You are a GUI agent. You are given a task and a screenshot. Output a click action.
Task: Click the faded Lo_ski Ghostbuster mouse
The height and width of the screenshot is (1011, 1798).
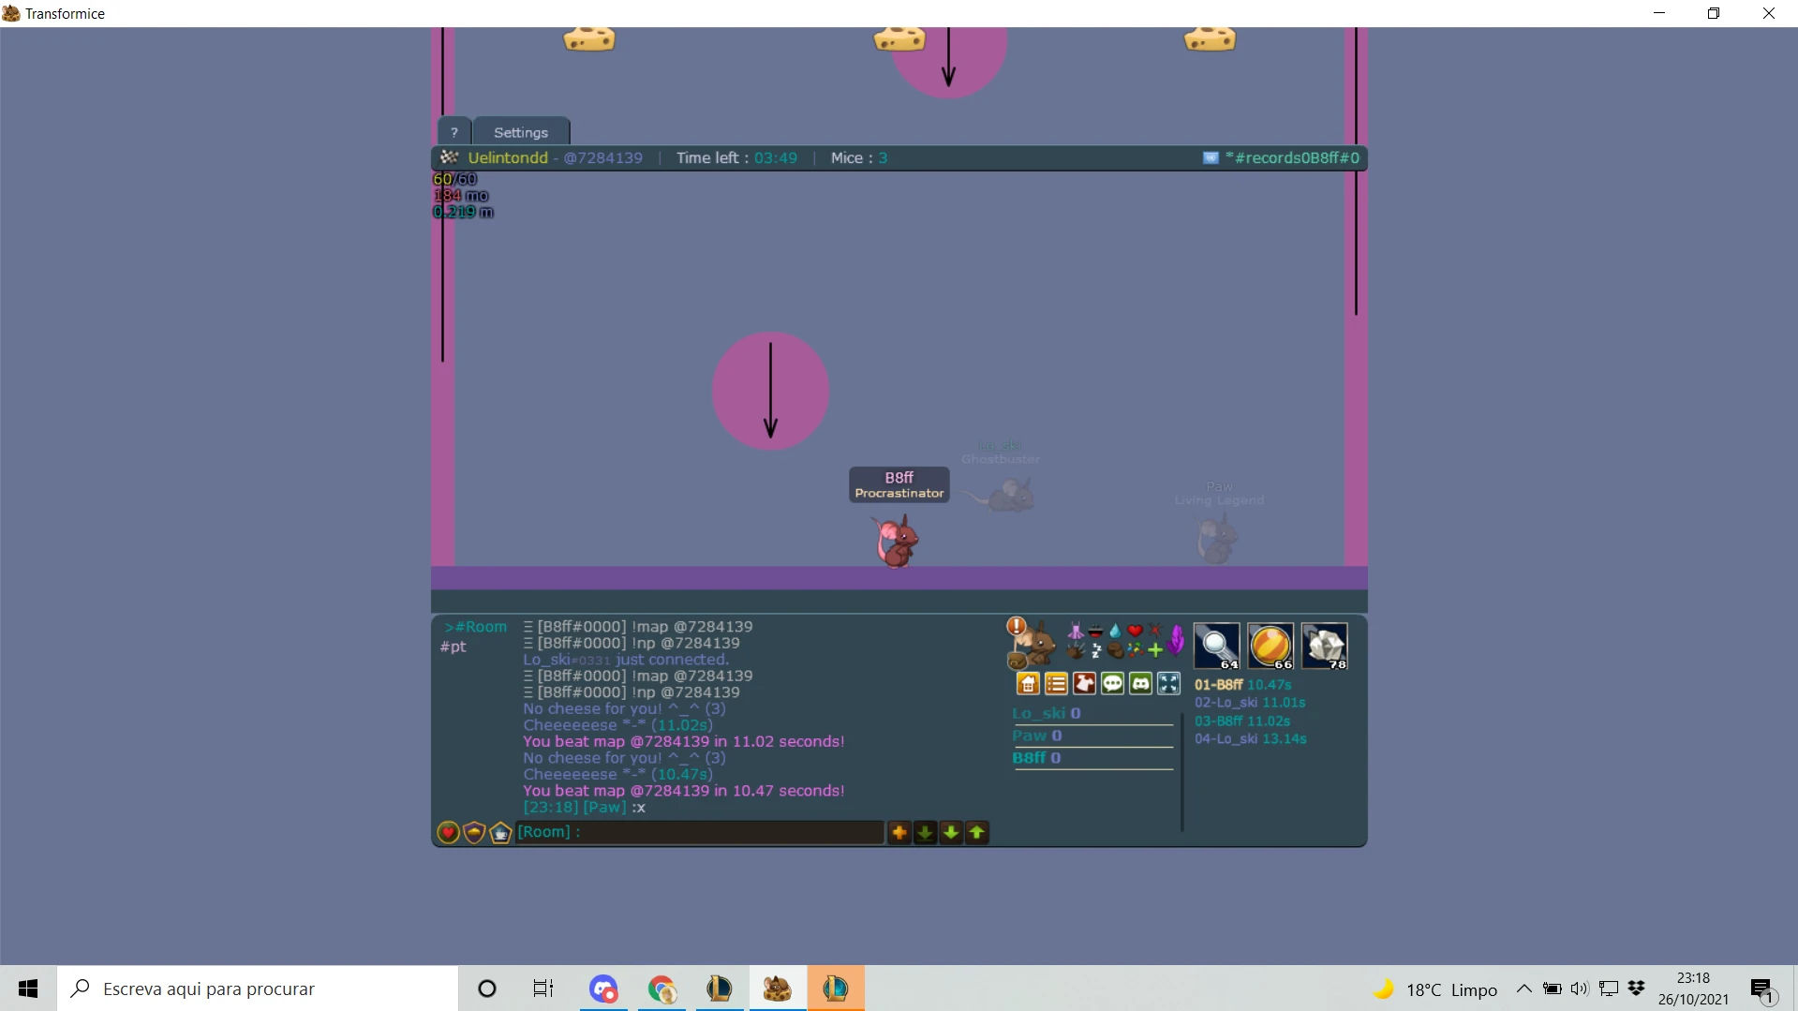click(1004, 494)
